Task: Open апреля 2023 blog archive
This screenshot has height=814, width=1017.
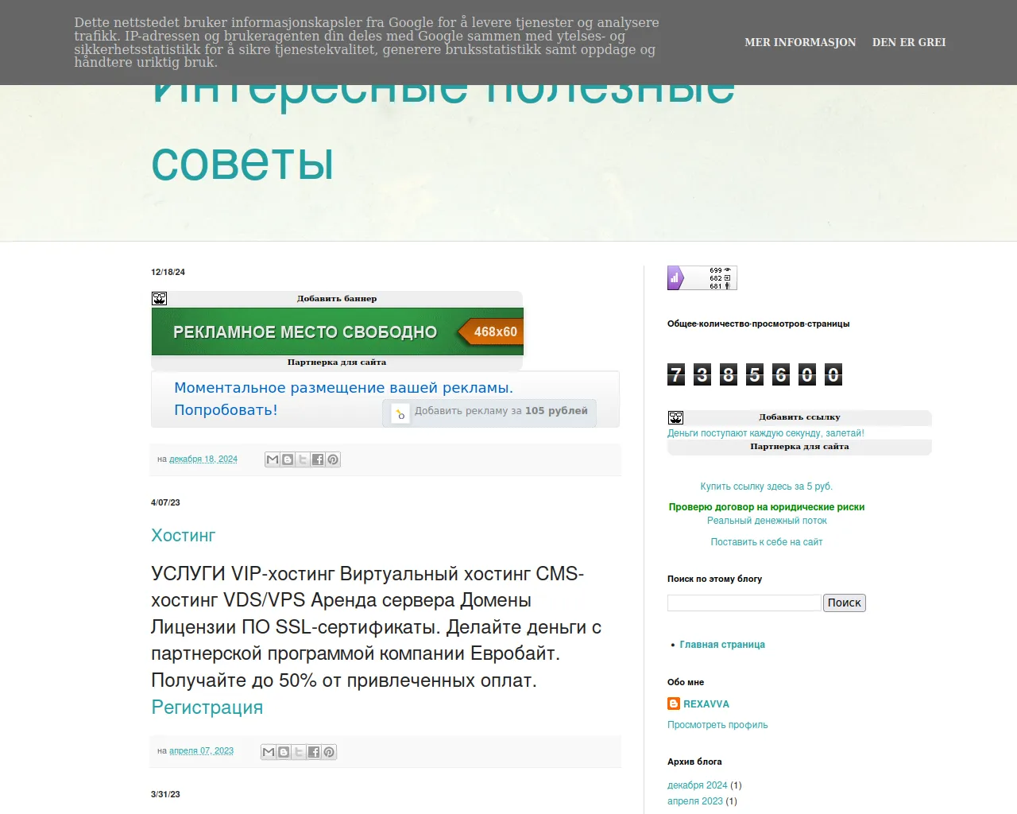Action: tap(695, 801)
